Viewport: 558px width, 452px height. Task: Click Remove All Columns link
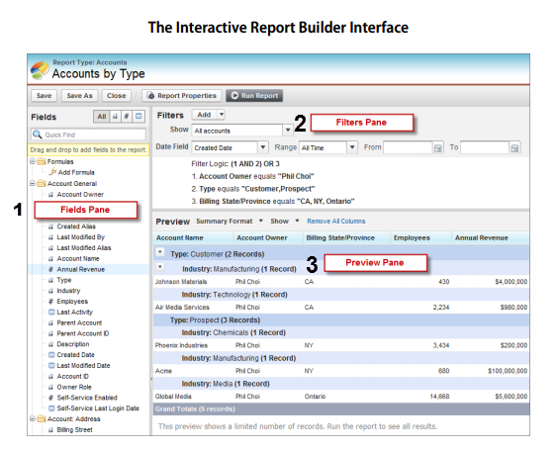click(336, 222)
